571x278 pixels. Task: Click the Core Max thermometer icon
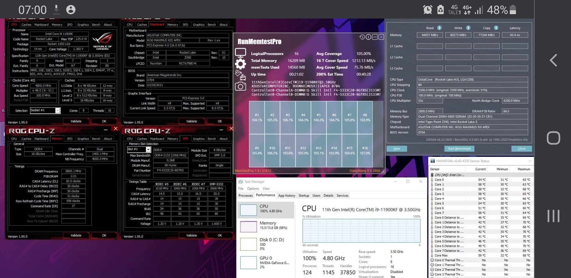(x=432, y=255)
